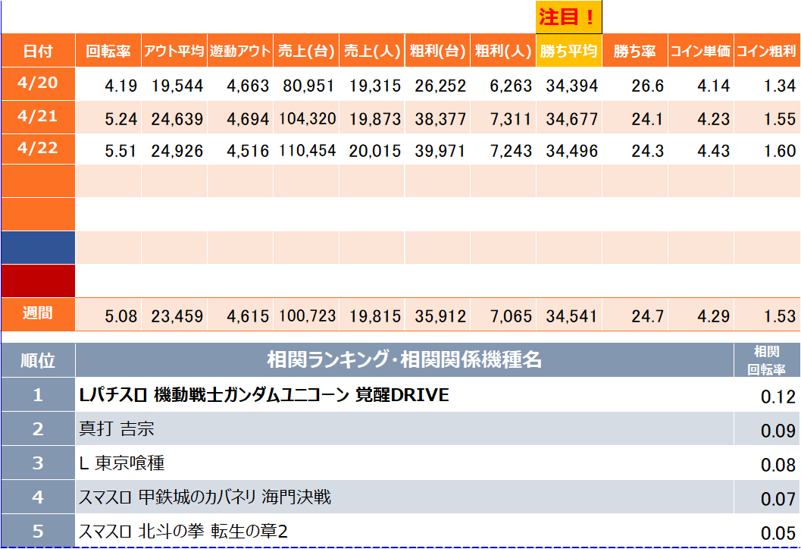Select the 週間 summary row label
This screenshot has width=801, height=549.
[x=38, y=314]
